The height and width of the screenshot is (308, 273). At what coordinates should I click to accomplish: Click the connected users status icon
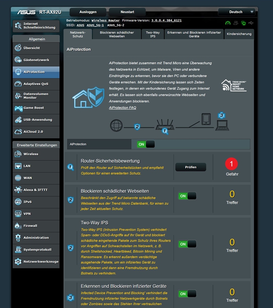tap(236, 23)
